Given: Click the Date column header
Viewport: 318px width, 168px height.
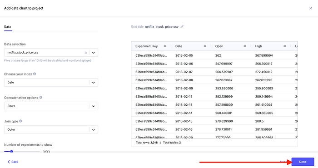Looking at the screenshot, I should coord(179,46).
